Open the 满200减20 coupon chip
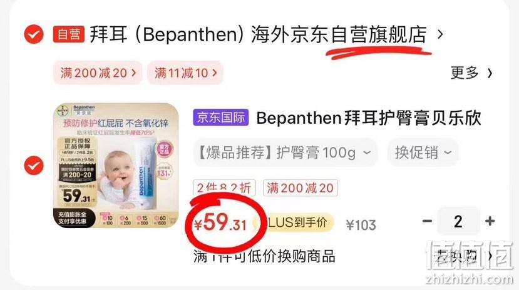 pyautogui.click(x=98, y=72)
